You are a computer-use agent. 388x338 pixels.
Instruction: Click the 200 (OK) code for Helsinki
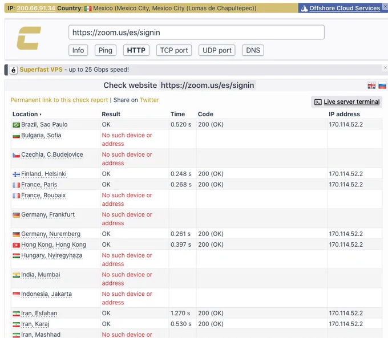pyautogui.click(x=211, y=174)
